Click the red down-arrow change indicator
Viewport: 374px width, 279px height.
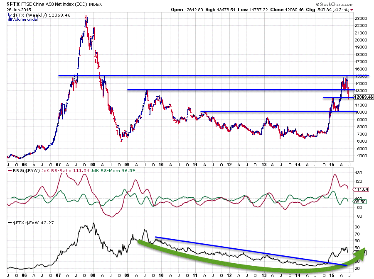352,10
